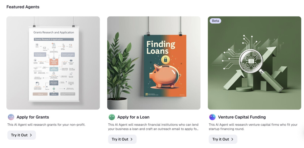The width and height of the screenshot is (304, 148).
Task: Open the green Venture Capital card image
Action: pyautogui.click(x=254, y=63)
